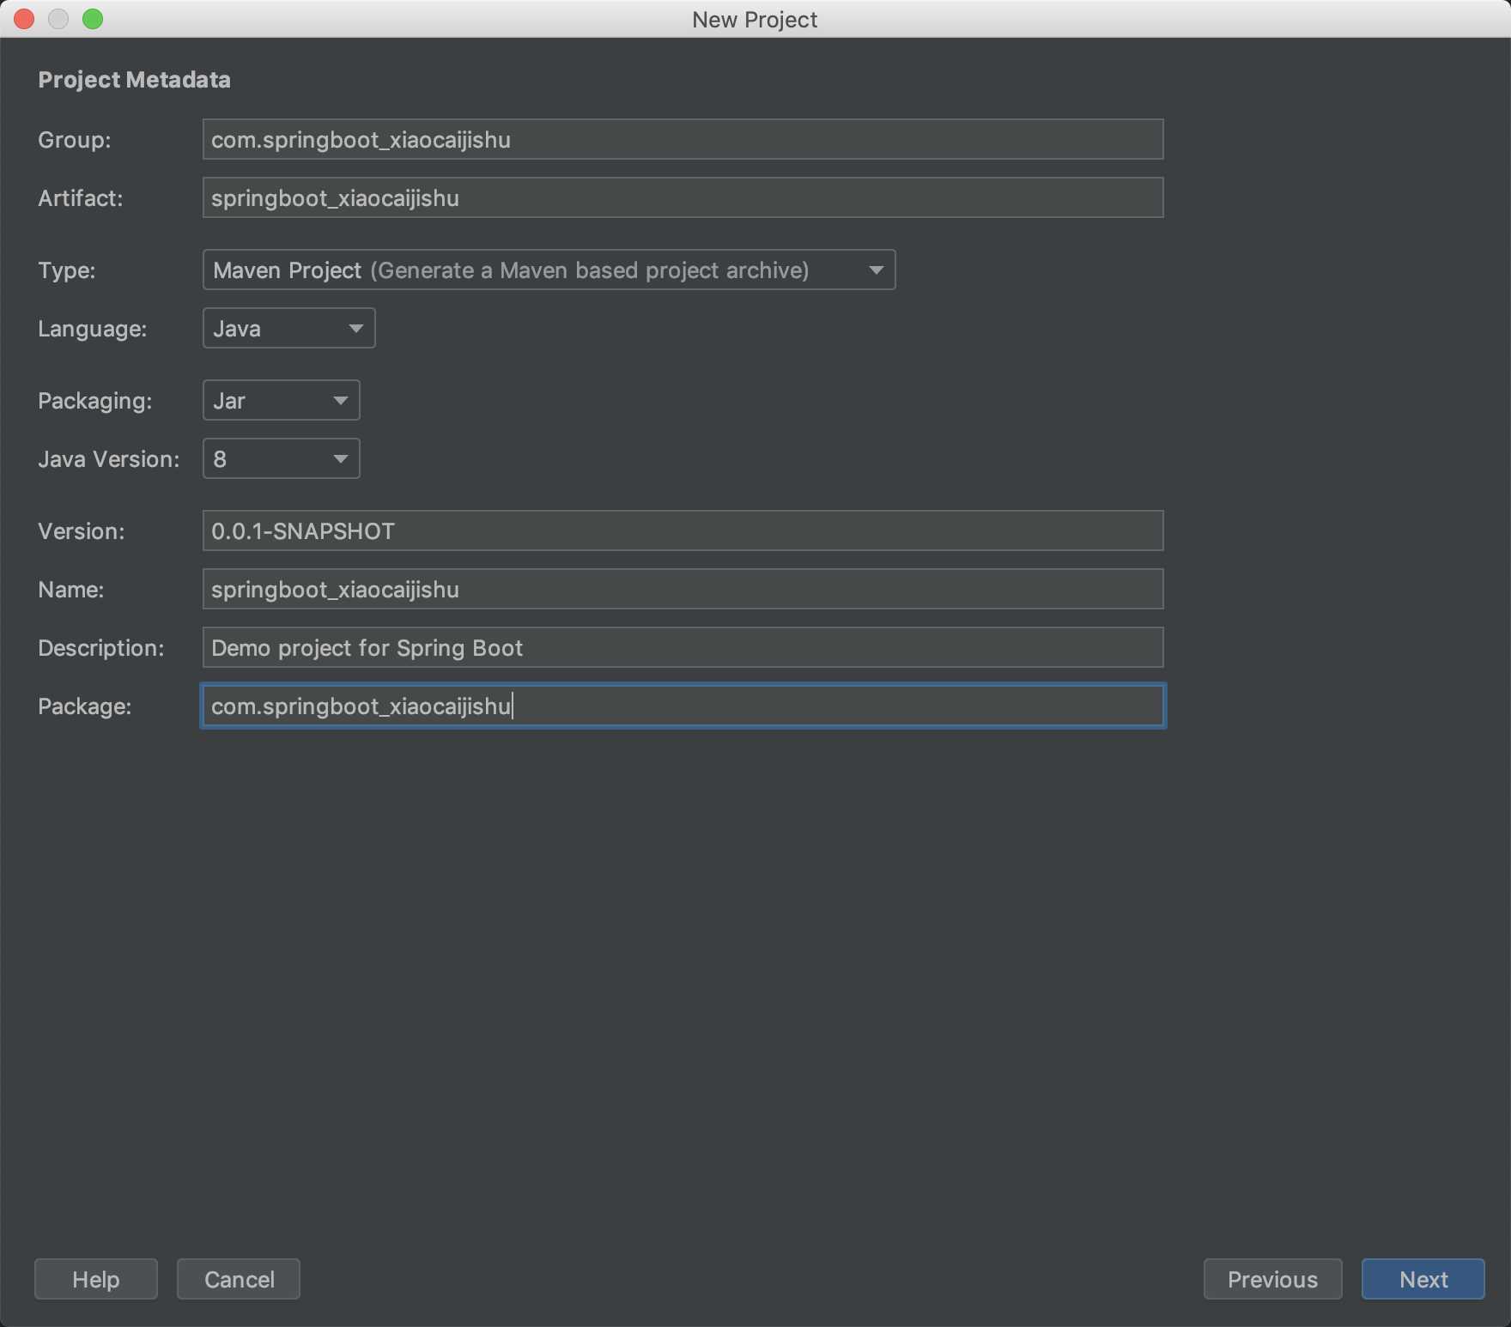Focus the Package input field
Image resolution: width=1511 pixels, height=1327 pixels.
point(683,706)
